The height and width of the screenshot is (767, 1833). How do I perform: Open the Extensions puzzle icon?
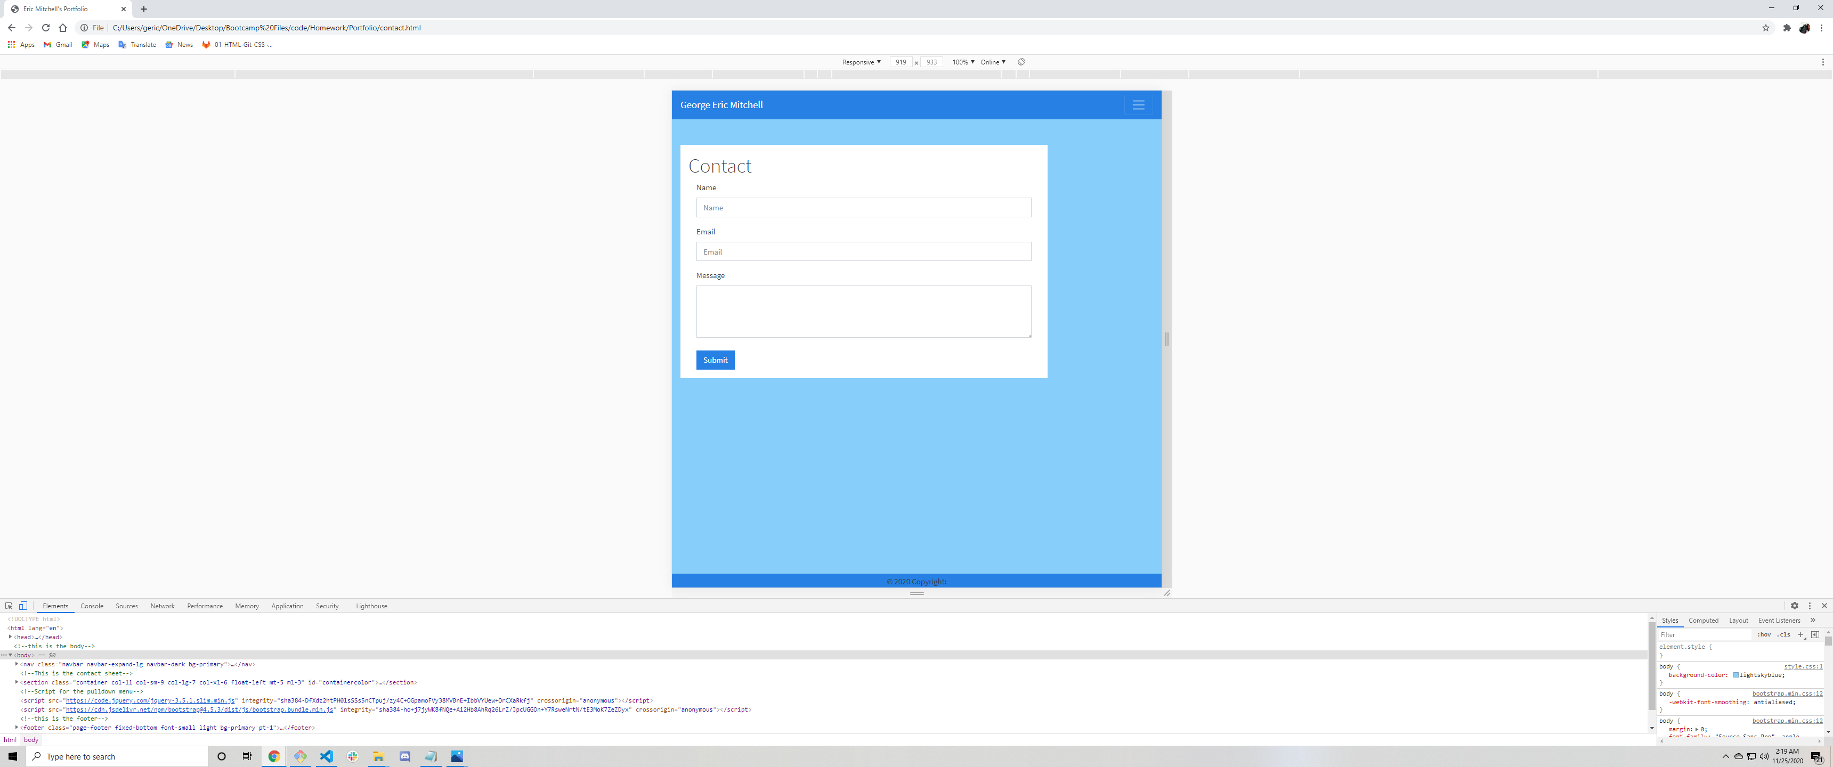tap(1787, 28)
